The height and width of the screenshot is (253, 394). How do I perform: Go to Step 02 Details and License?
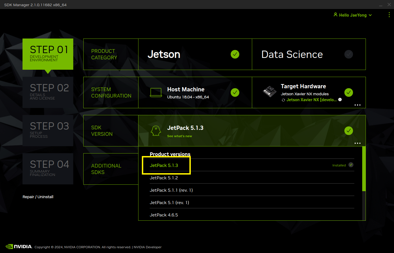click(x=48, y=92)
